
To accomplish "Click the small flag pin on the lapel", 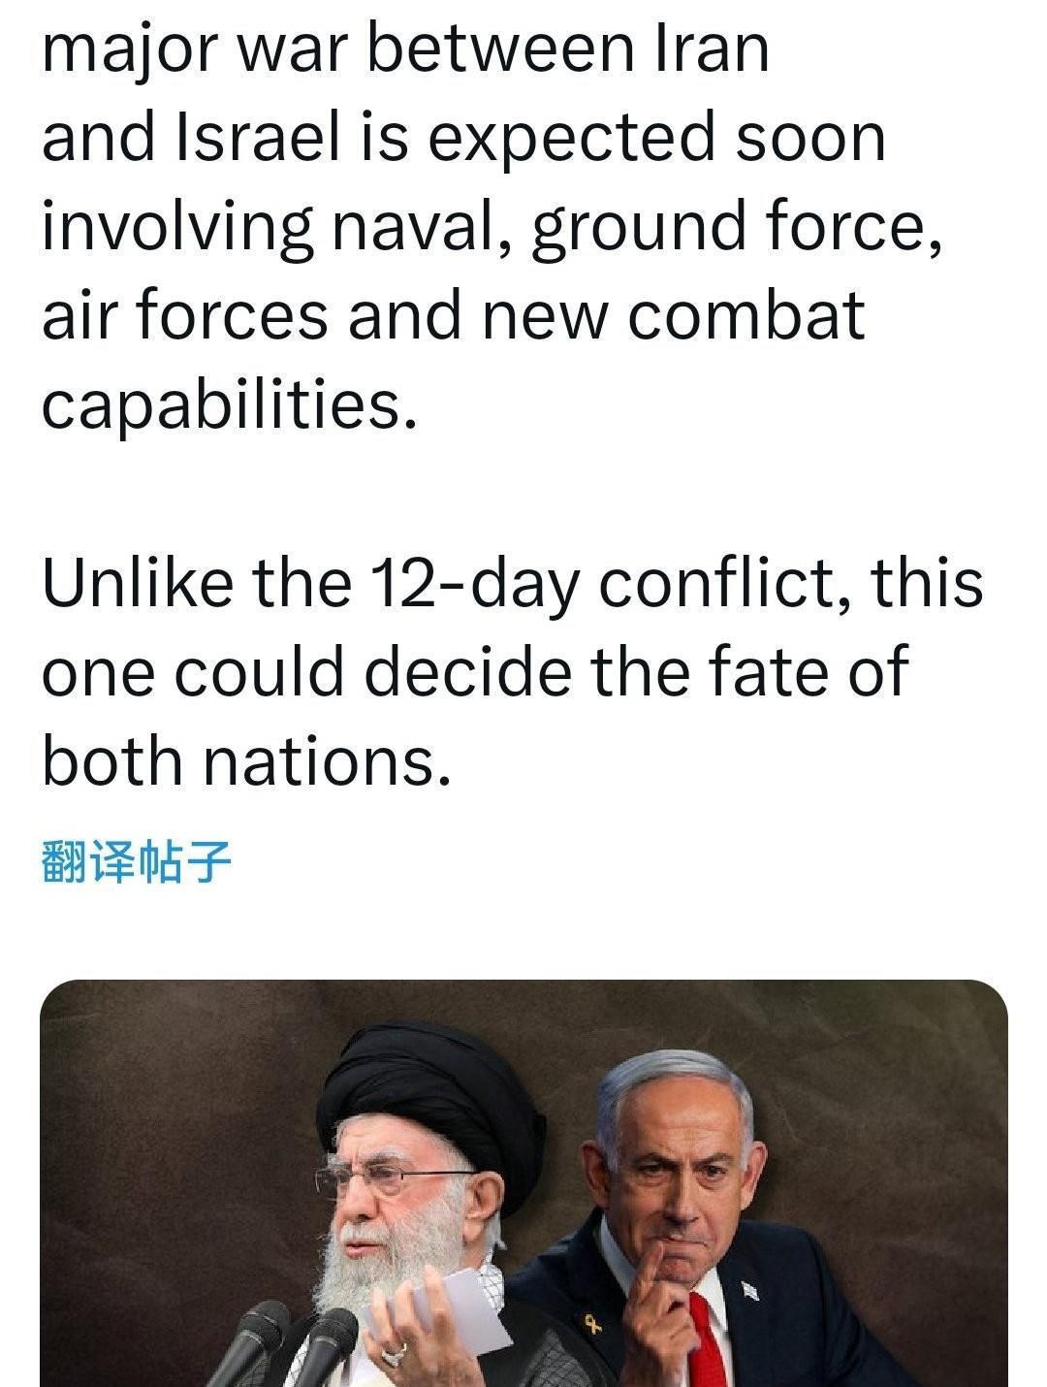I will [x=749, y=1290].
